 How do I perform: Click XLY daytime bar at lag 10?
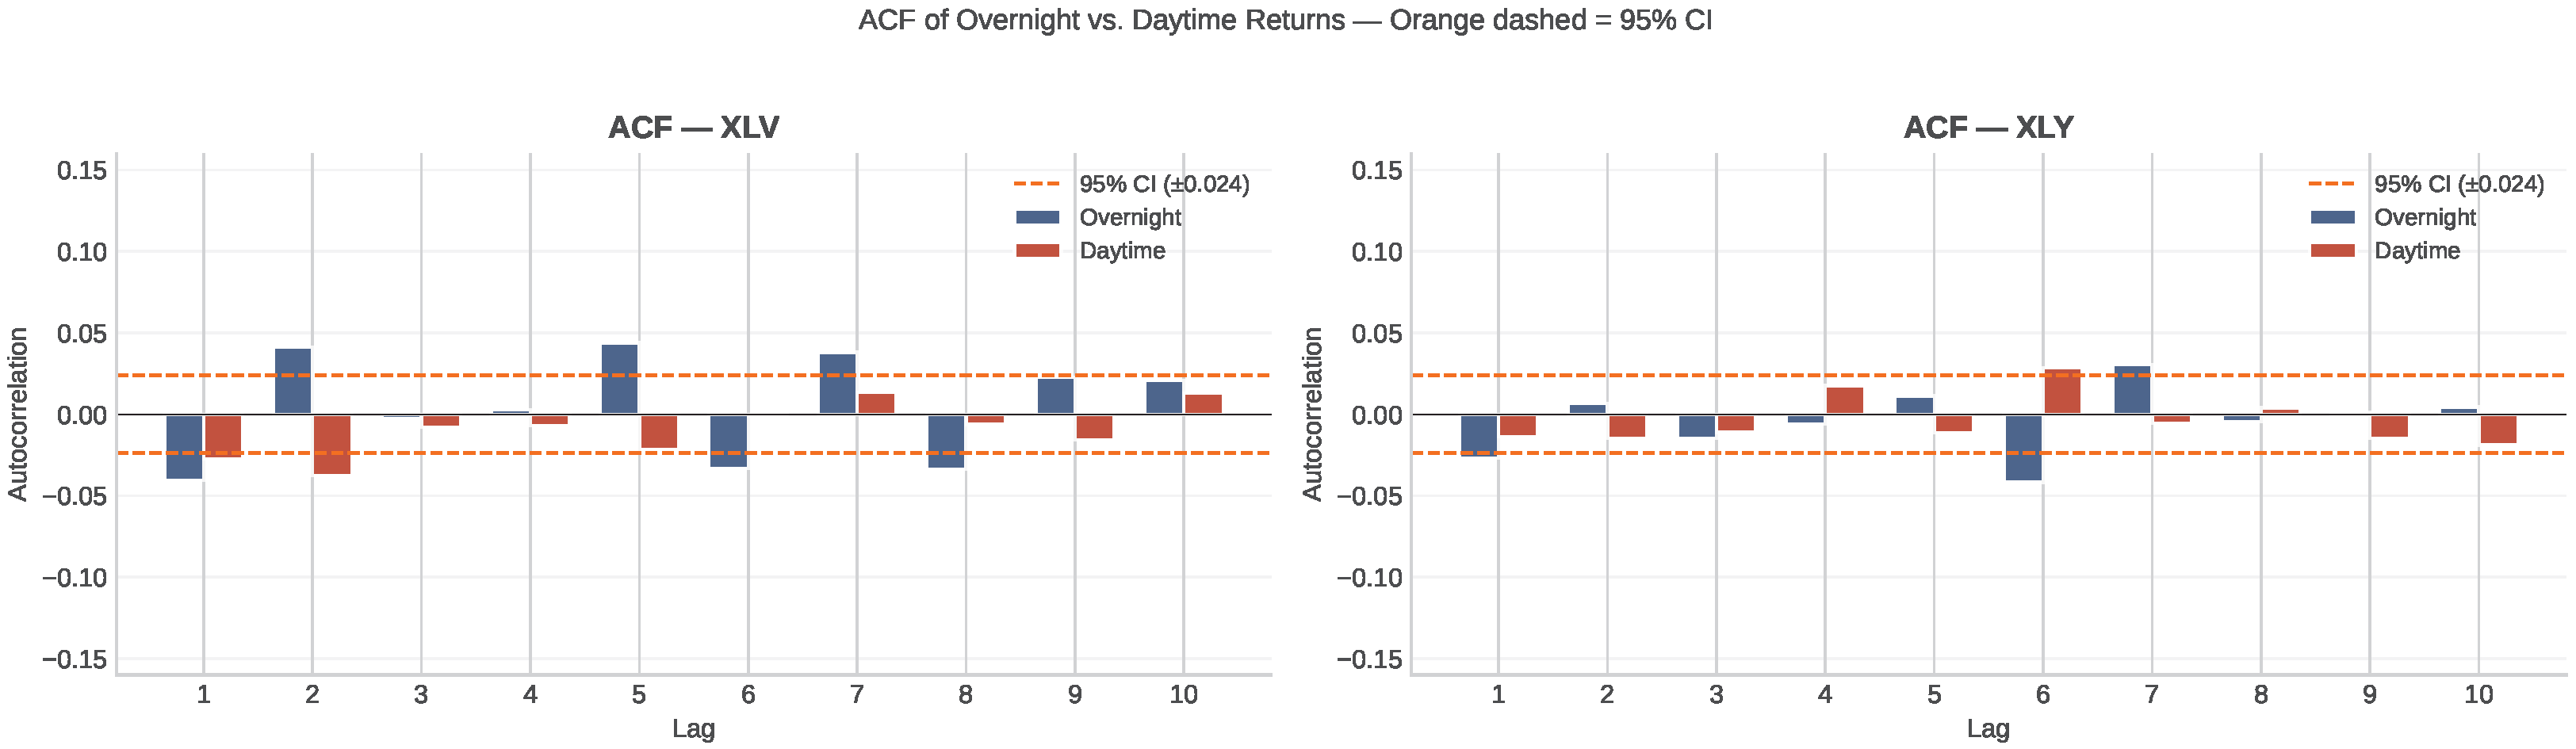(2498, 429)
